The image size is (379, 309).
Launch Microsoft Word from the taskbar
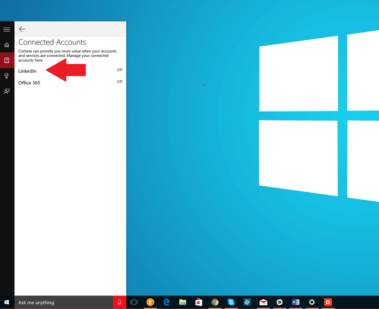point(295,302)
